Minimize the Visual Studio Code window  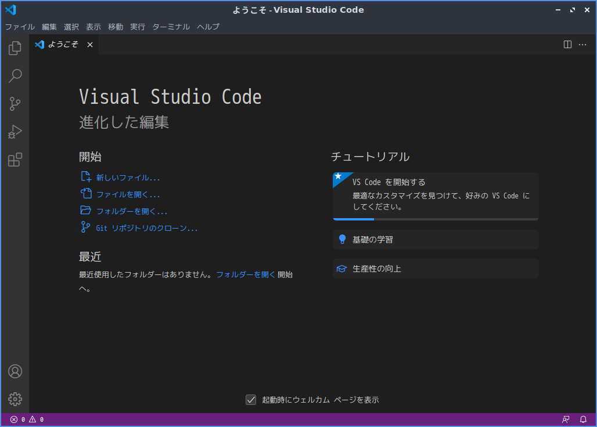(x=558, y=10)
